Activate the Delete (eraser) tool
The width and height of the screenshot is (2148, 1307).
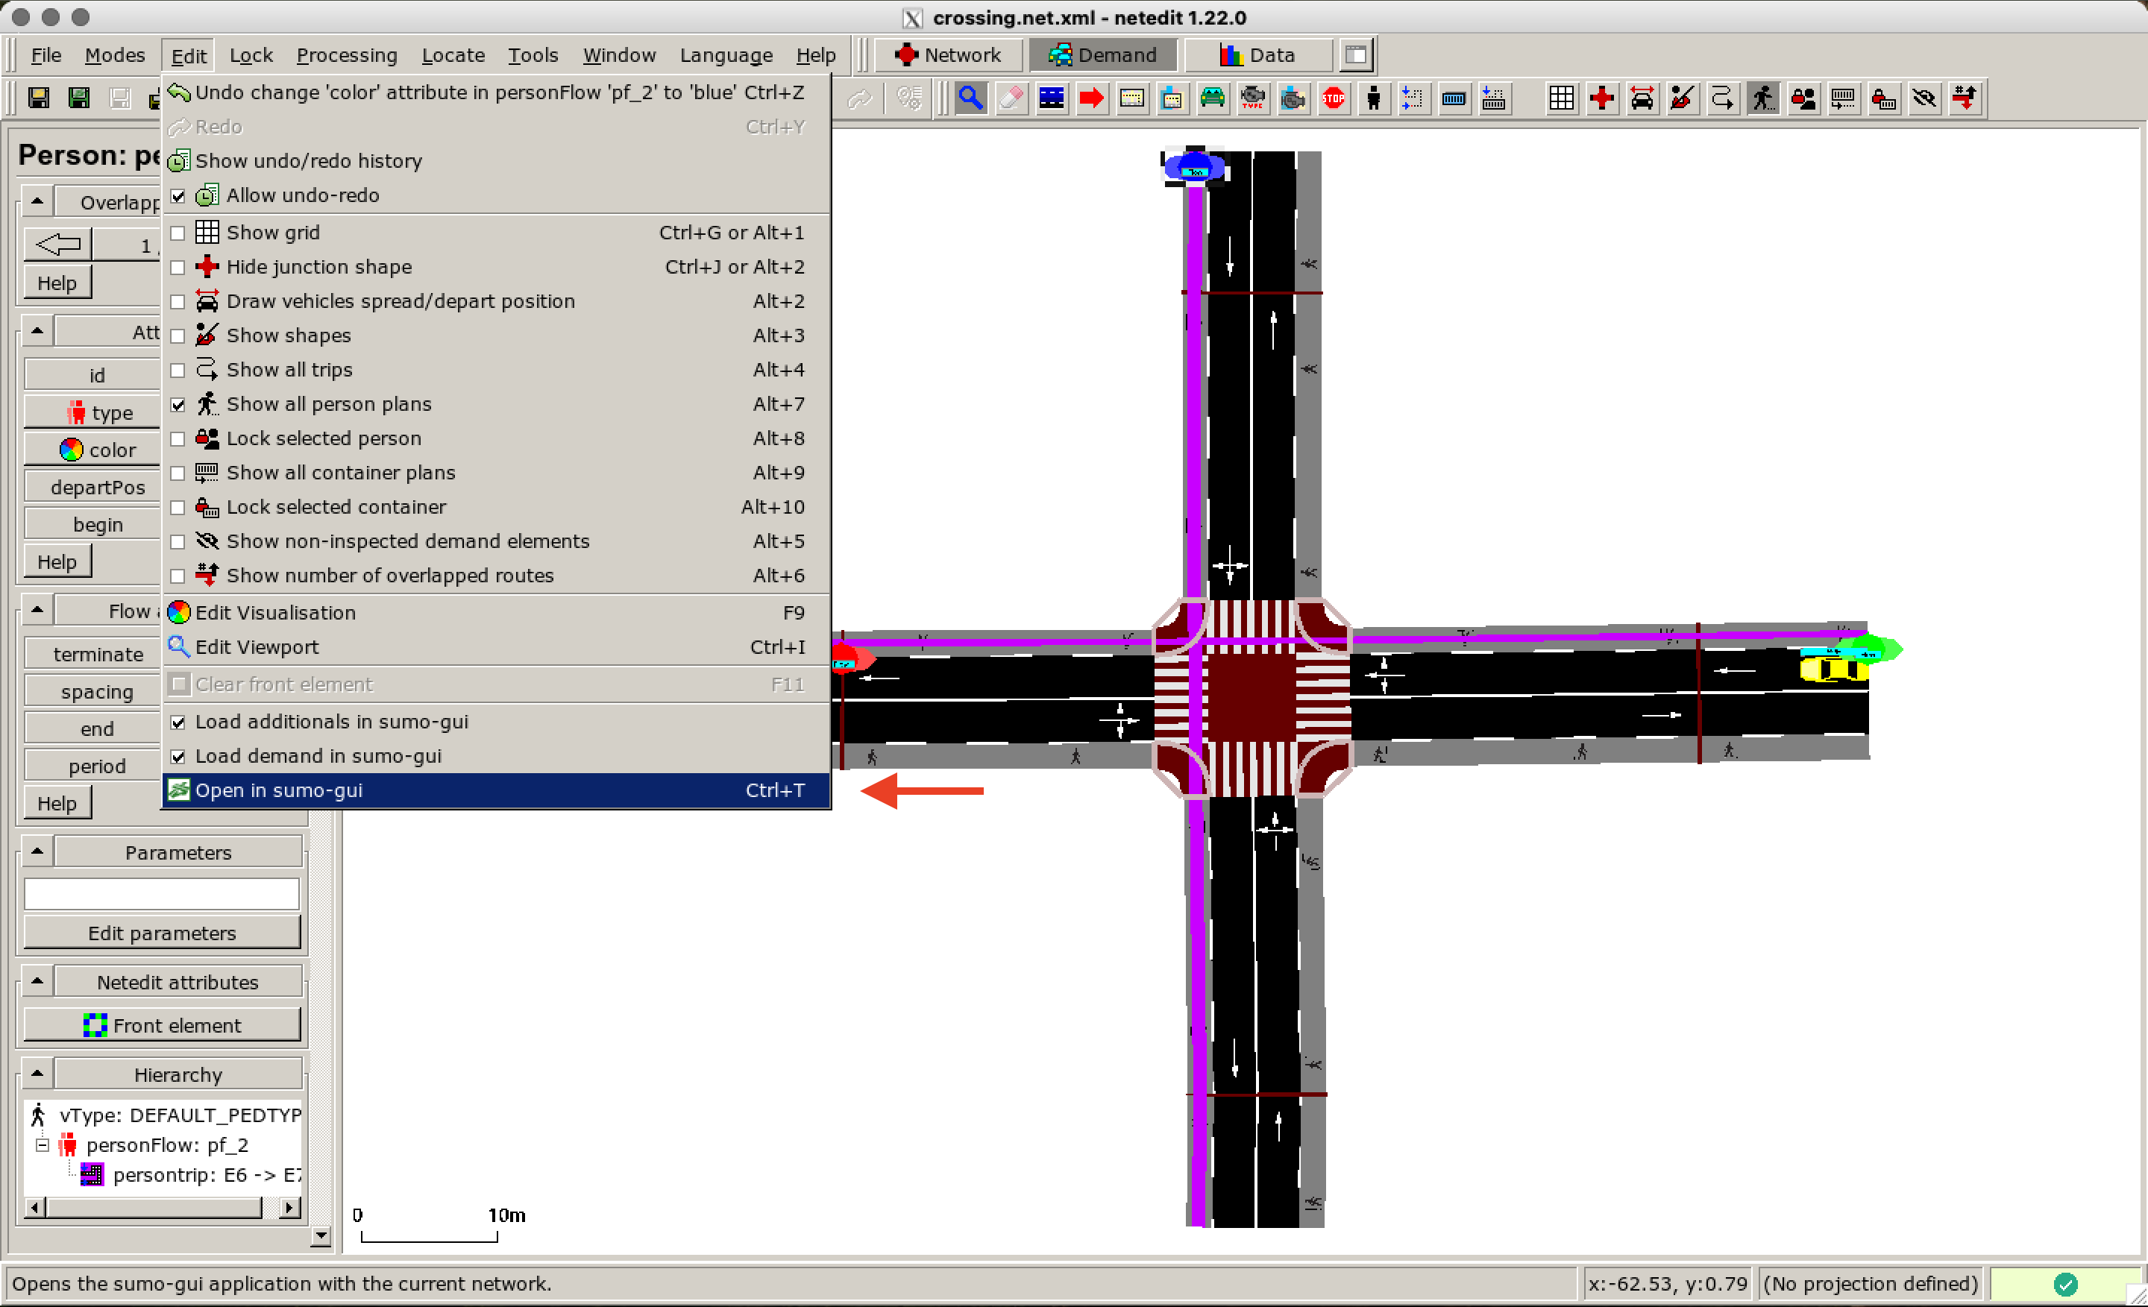click(1011, 98)
